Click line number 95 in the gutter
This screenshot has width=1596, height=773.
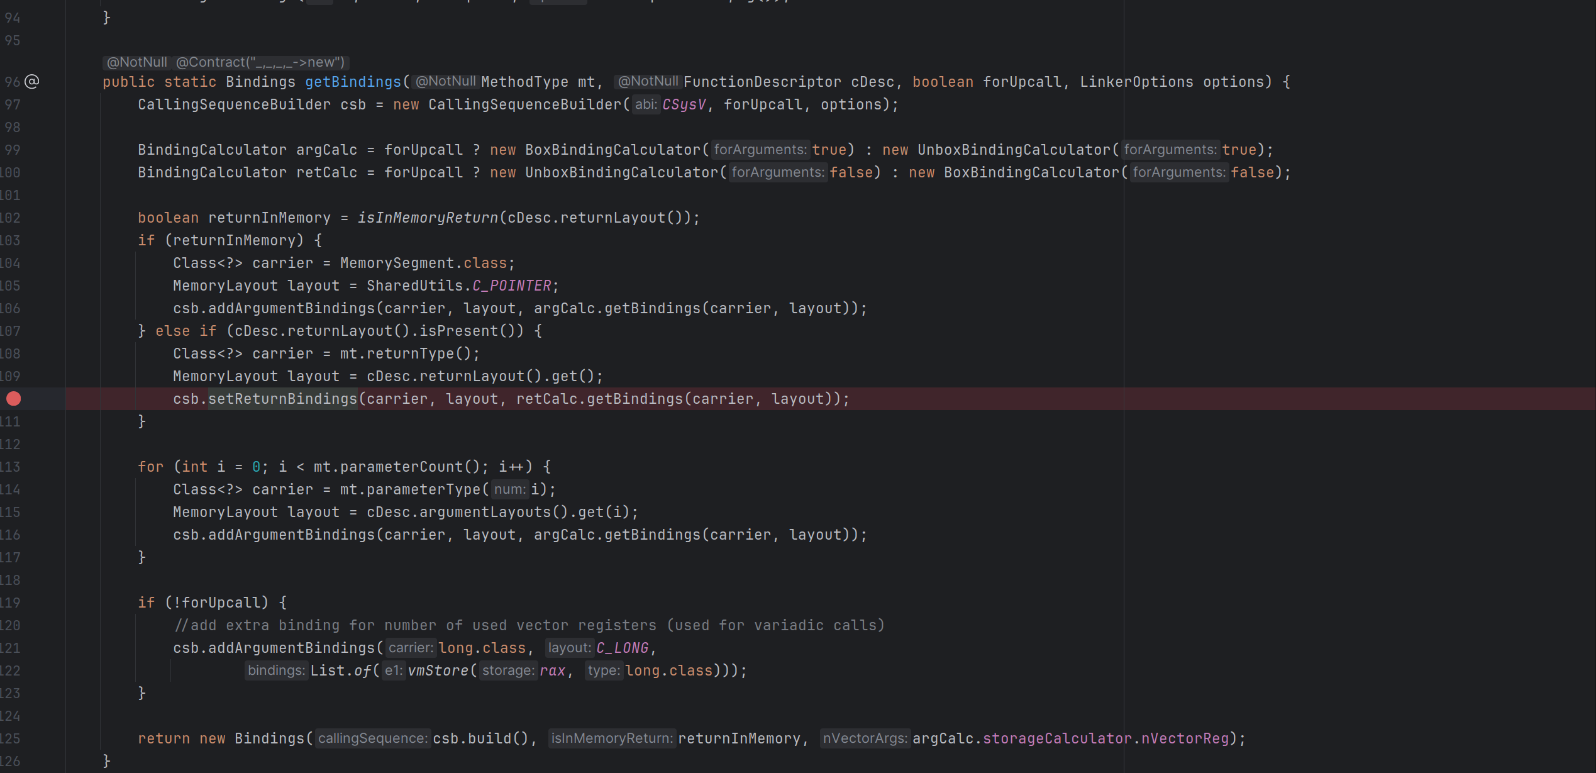click(13, 40)
